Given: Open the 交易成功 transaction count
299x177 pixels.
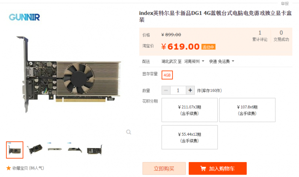Looking at the screenshot, I should (281, 36).
